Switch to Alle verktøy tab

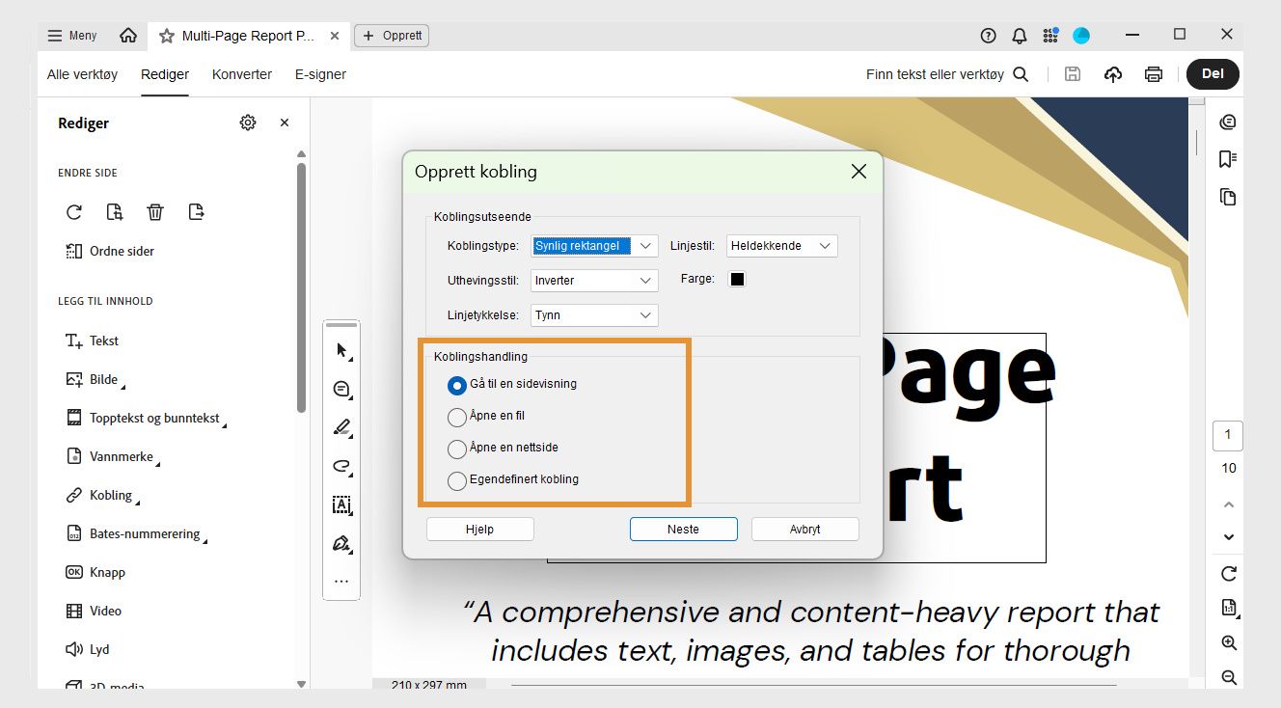coord(82,74)
